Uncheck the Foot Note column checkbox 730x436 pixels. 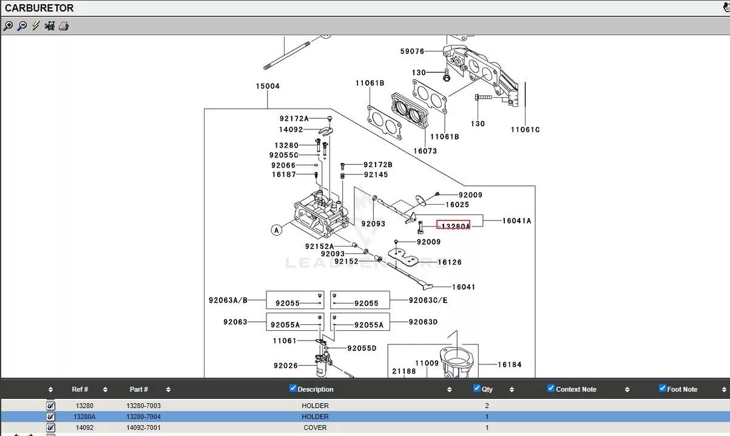[662, 389]
